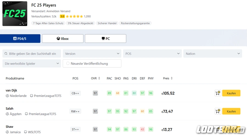Click the Verkaufszahlen: 52k text
The image size is (247, 136).
click(x=44, y=16)
